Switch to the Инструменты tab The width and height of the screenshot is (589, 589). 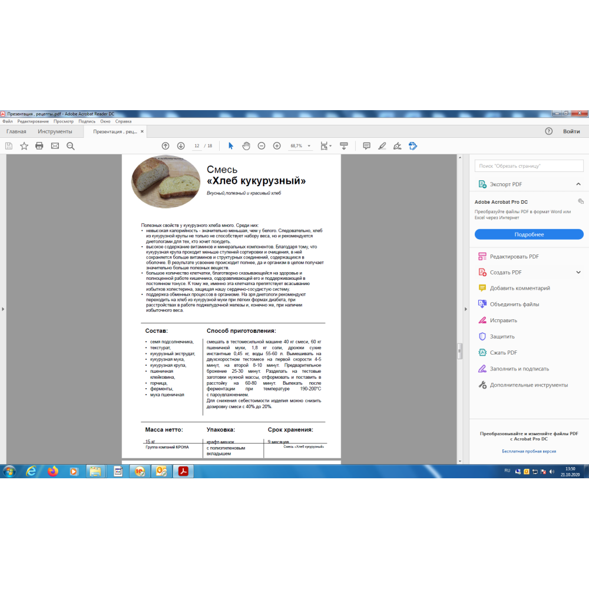click(x=55, y=131)
